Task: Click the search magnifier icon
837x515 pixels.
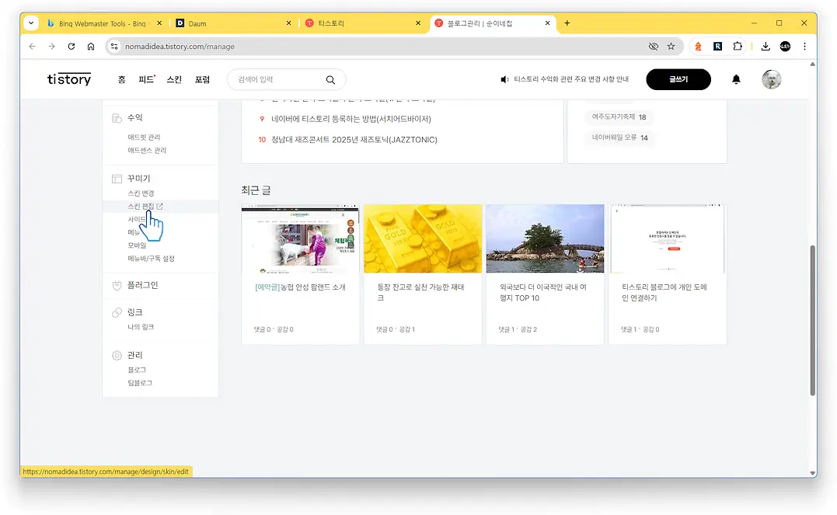Action: click(x=330, y=79)
